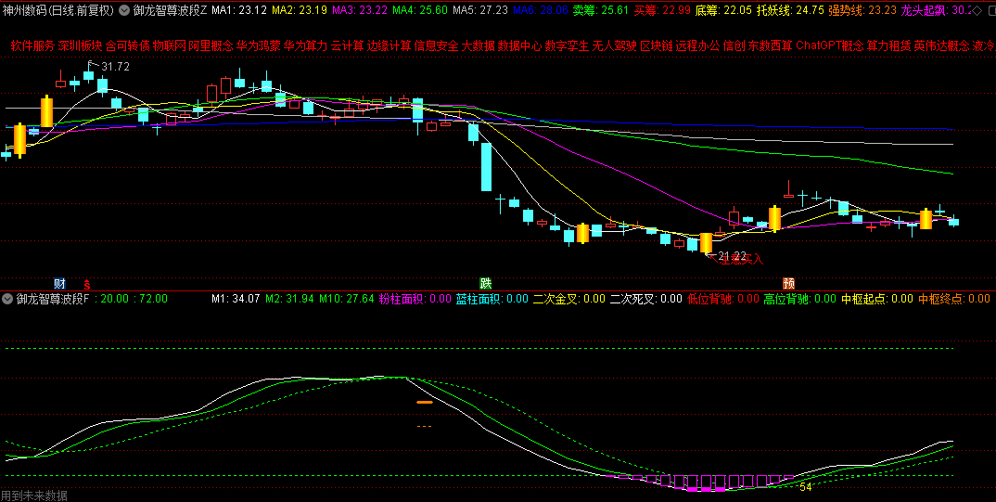Open the 算力租赁 concept tag
Viewport: 996px width, 502px height.
[x=889, y=45]
